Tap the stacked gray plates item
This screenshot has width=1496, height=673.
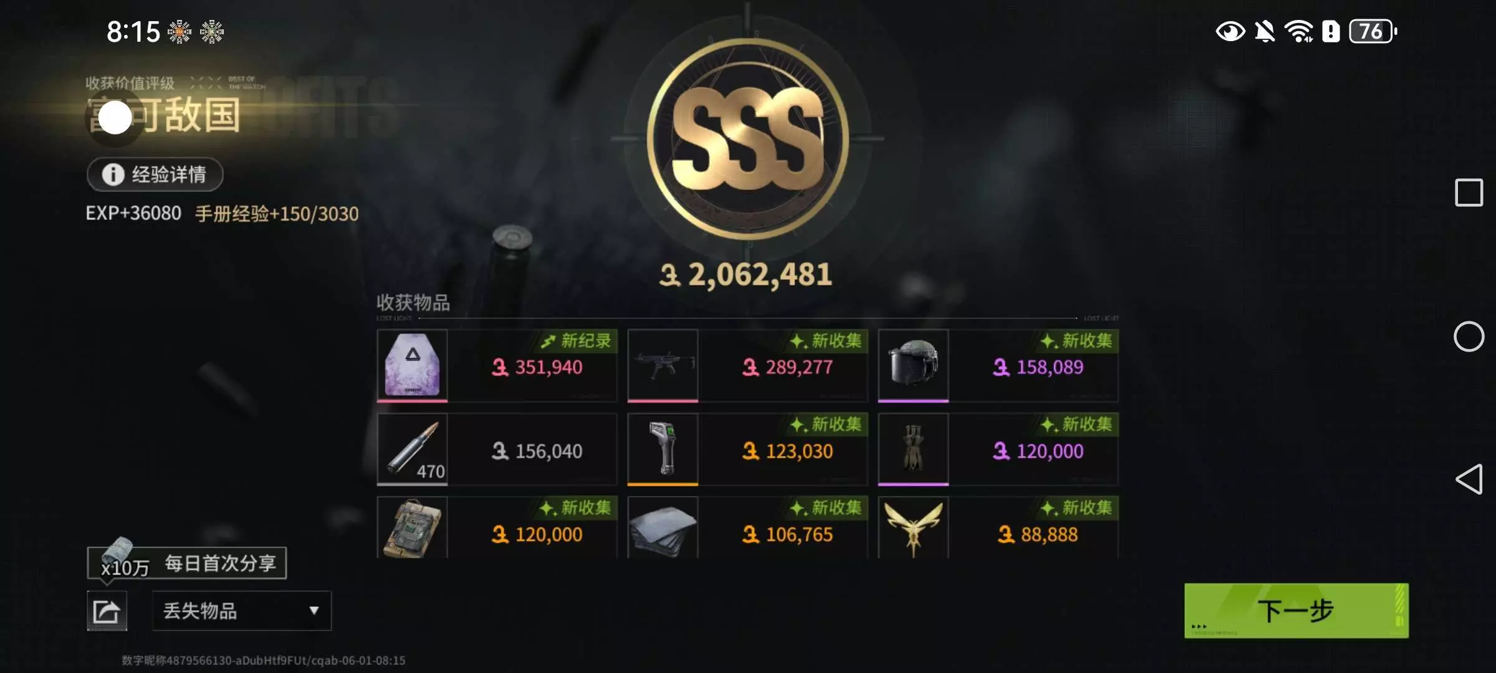(663, 528)
